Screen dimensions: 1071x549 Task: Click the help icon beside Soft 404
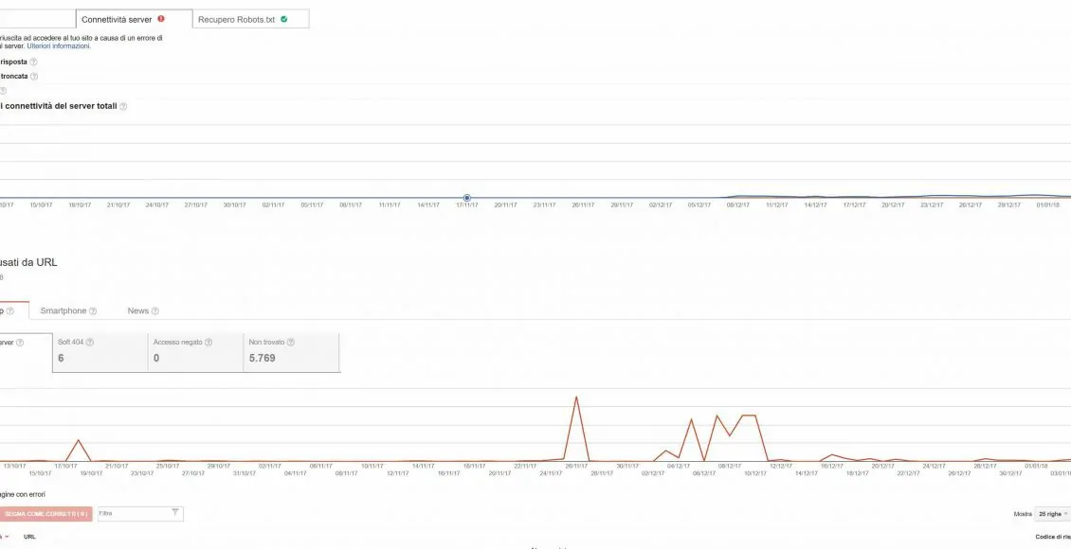point(90,343)
